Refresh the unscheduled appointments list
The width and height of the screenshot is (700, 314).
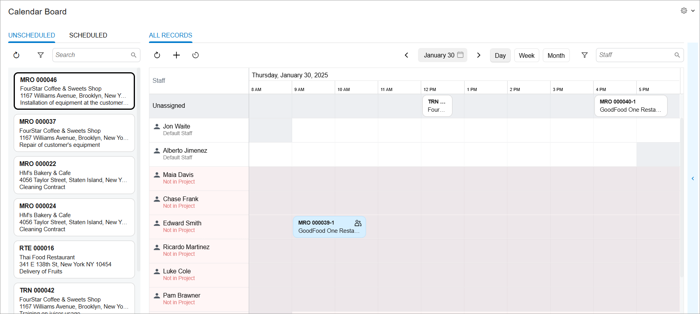tap(16, 55)
